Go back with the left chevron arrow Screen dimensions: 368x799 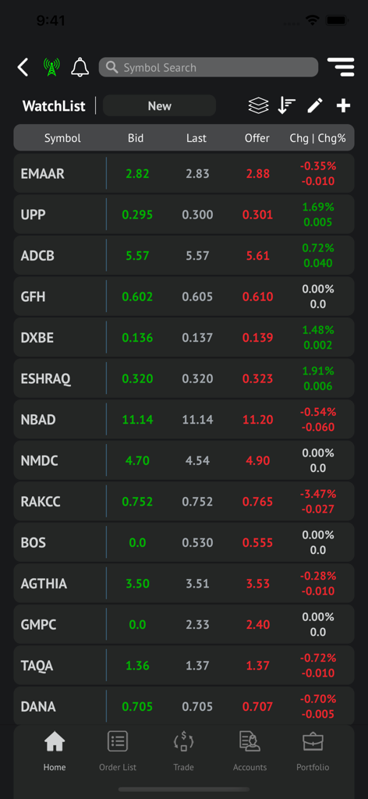23,67
